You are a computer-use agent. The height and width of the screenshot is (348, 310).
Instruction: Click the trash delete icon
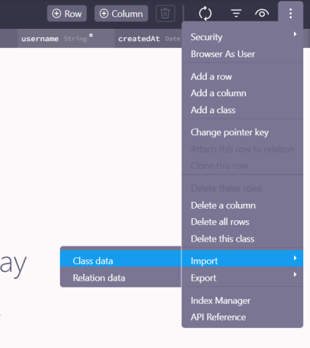click(x=165, y=14)
